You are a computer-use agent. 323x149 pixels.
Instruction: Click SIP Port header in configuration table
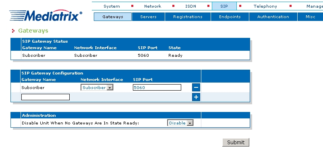[143, 80]
